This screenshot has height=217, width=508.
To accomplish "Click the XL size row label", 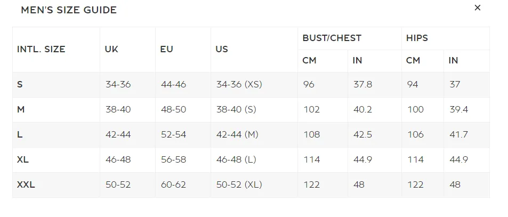I will 23,159.
